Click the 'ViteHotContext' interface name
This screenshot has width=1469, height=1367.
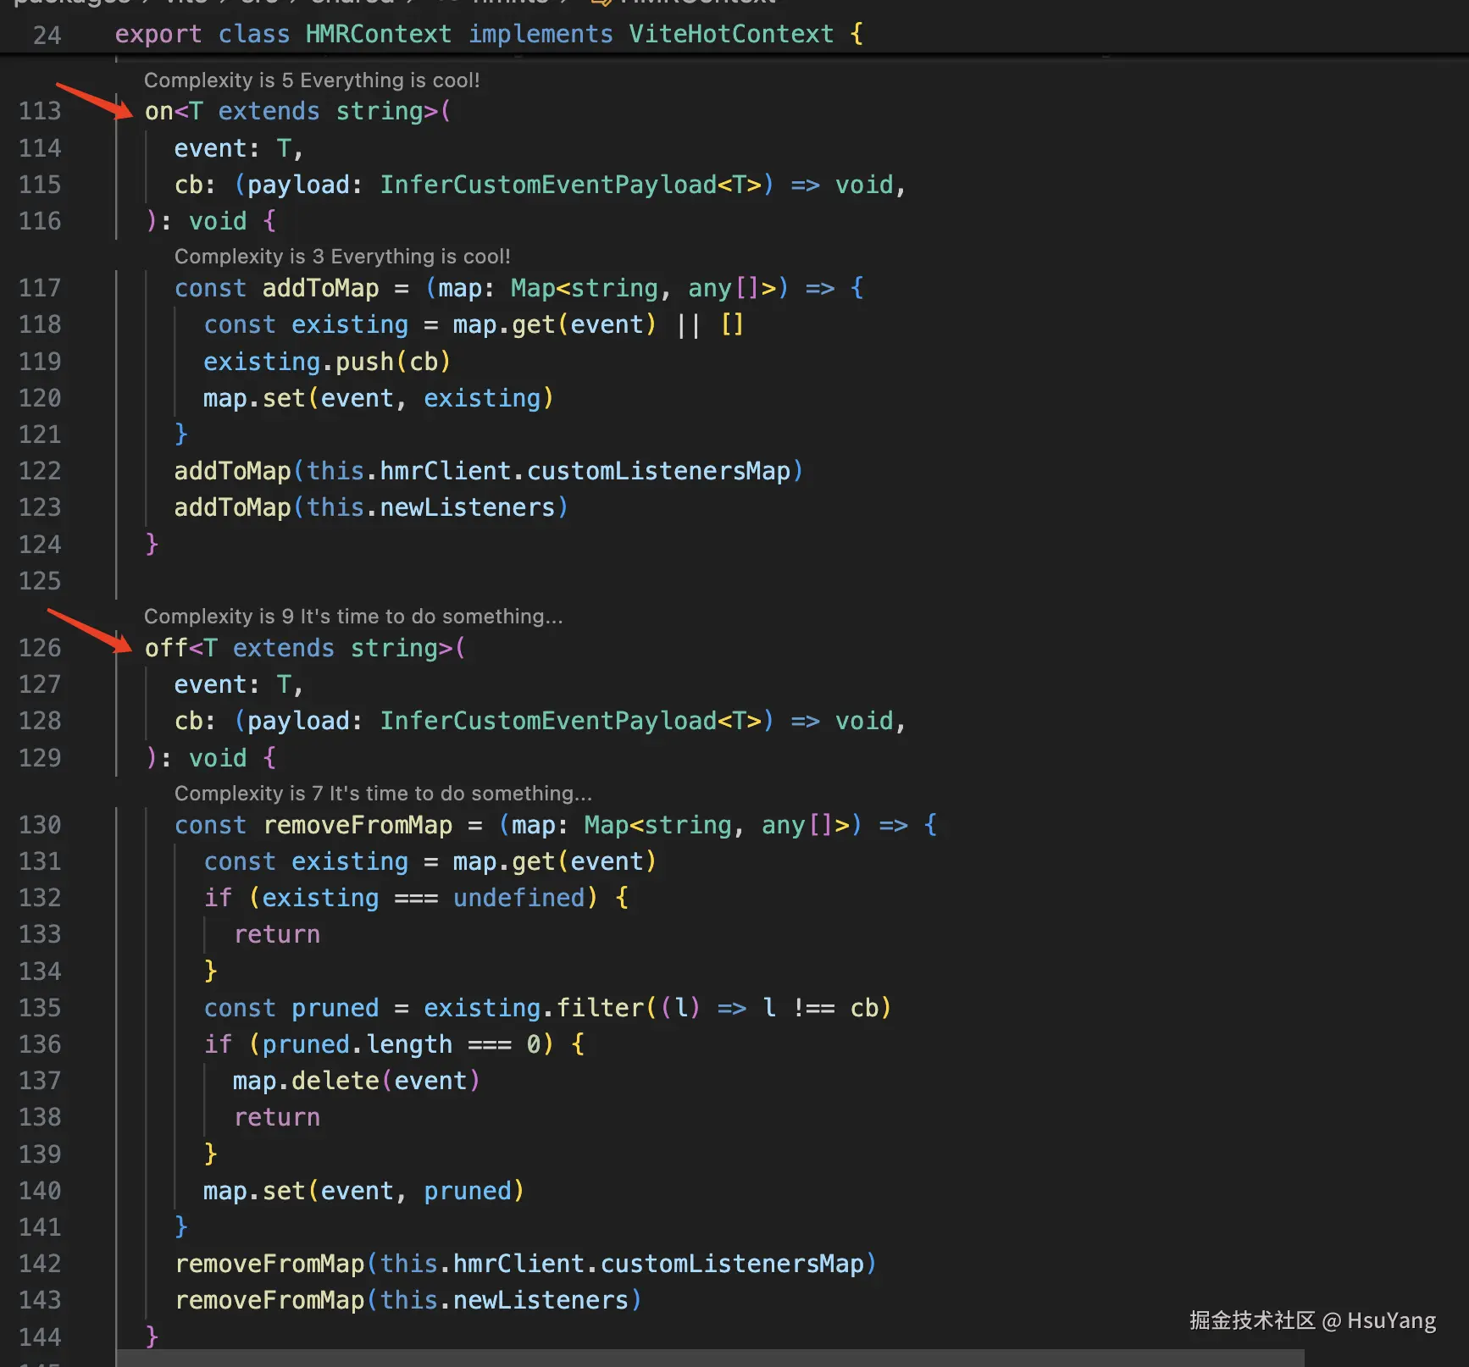(731, 35)
